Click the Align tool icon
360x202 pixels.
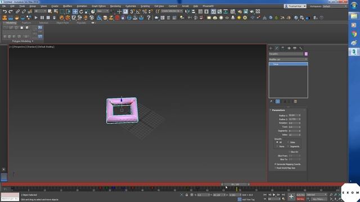[x=193, y=11]
